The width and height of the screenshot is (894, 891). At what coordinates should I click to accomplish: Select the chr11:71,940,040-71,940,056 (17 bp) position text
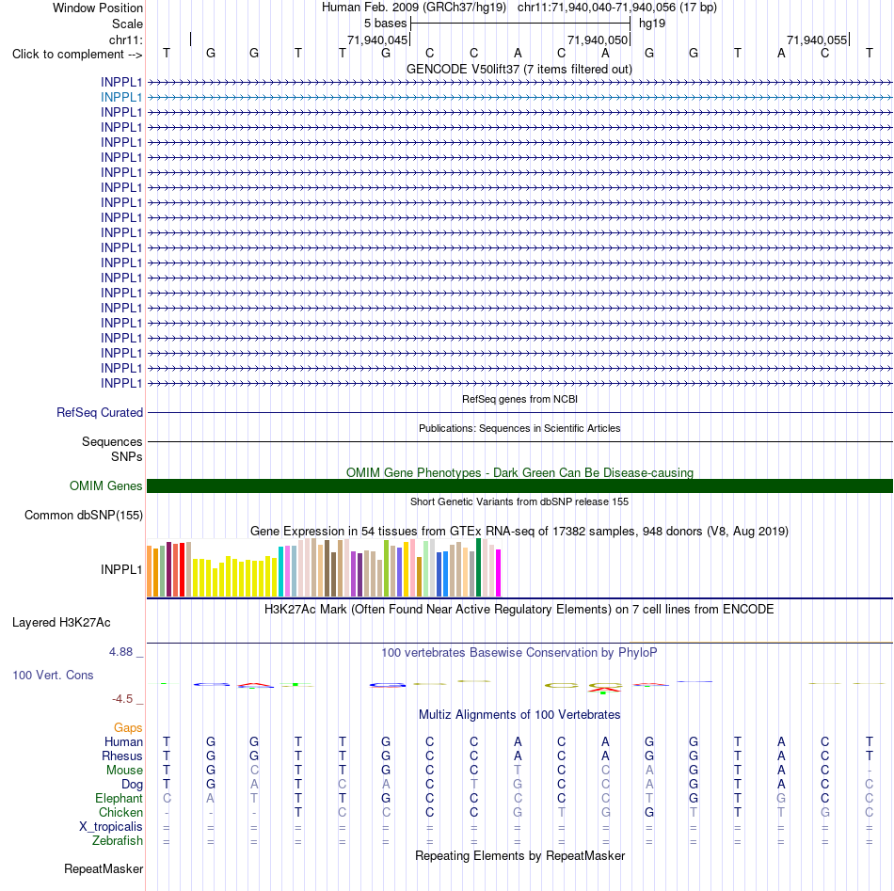tap(617, 8)
